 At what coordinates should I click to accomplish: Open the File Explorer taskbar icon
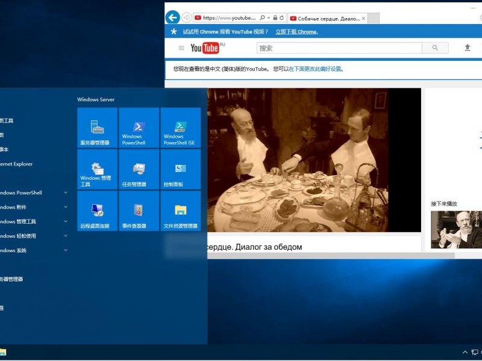point(2,352)
